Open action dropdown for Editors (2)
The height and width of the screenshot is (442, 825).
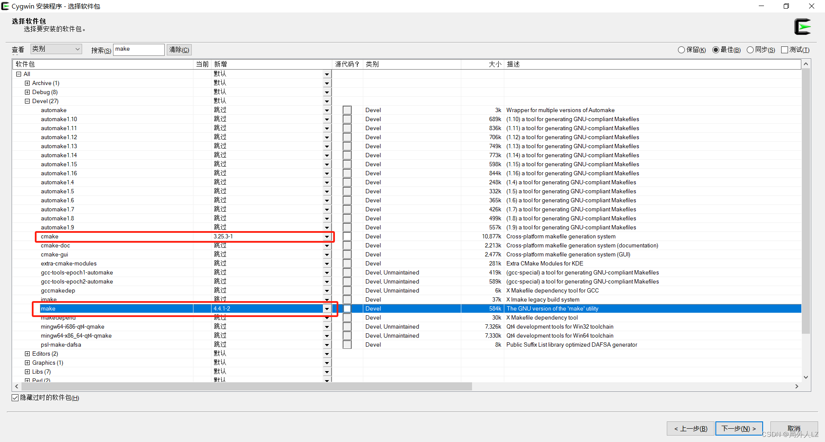(x=327, y=354)
